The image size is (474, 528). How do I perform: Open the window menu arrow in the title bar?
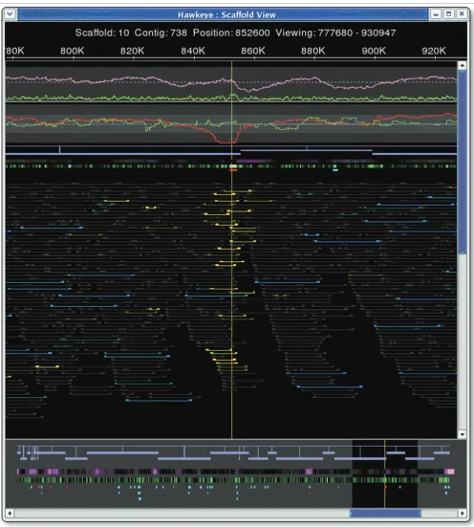pos(10,14)
